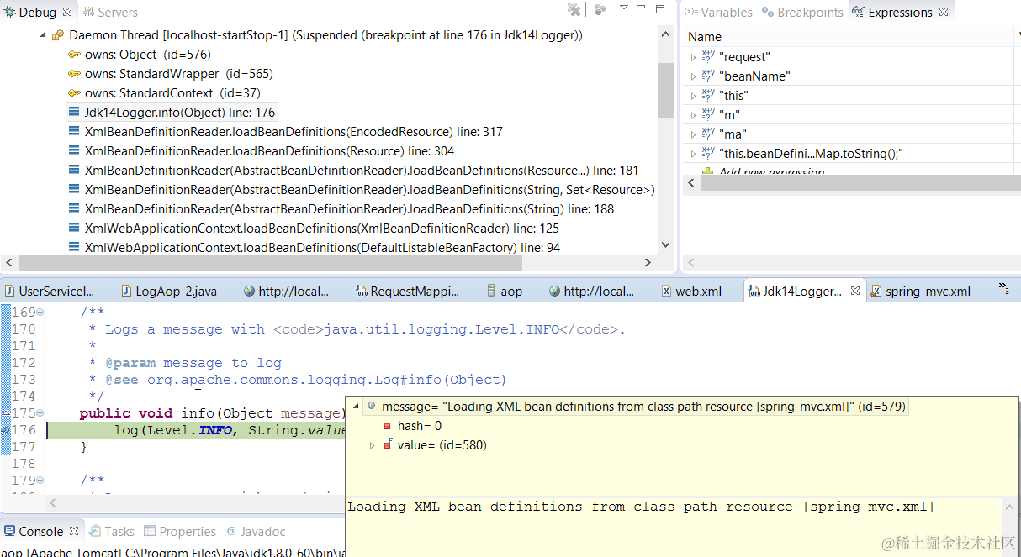Viewport: 1021px width, 557px height.
Task: Click key icon of owns: Object
Action: pos(74,55)
